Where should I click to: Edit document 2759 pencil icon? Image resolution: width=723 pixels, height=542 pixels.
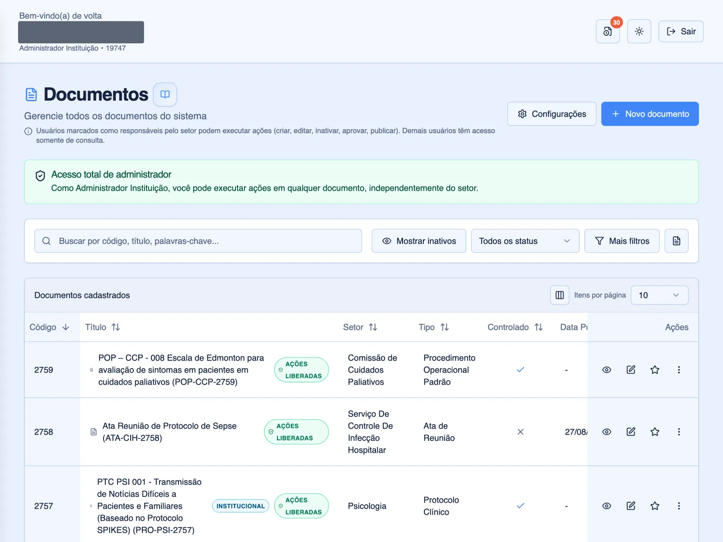tap(631, 370)
